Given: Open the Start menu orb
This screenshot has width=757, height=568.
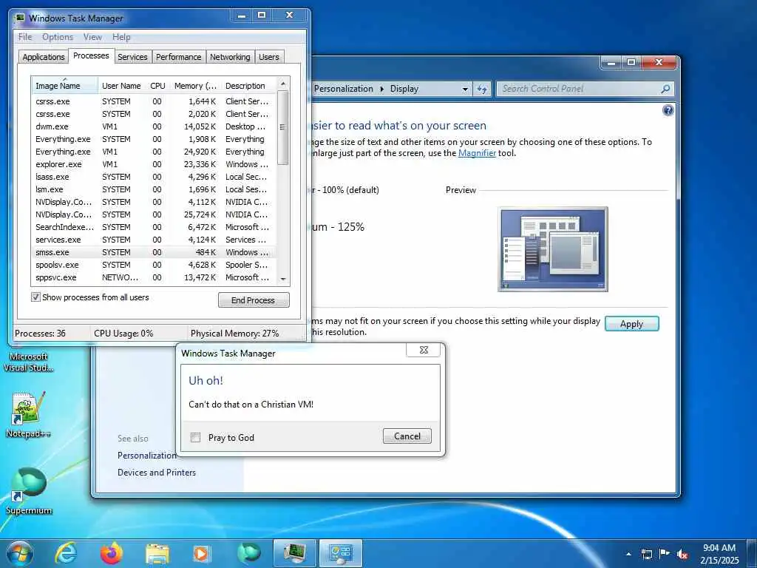Looking at the screenshot, I should coord(20,553).
